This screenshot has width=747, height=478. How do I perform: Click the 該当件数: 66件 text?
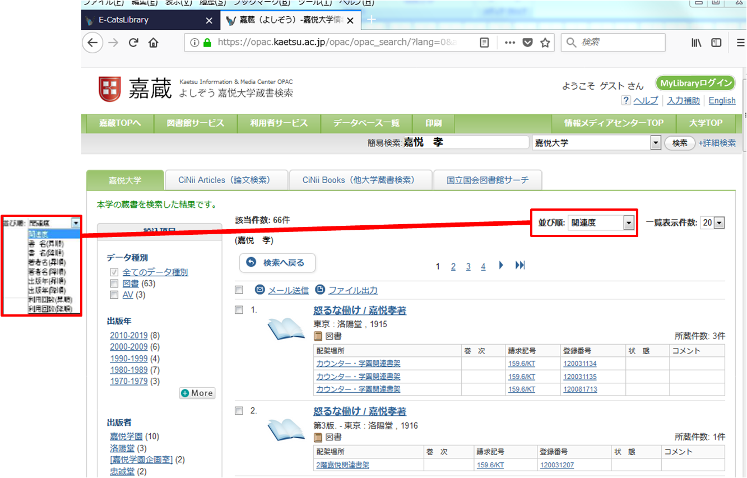click(x=263, y=220)
